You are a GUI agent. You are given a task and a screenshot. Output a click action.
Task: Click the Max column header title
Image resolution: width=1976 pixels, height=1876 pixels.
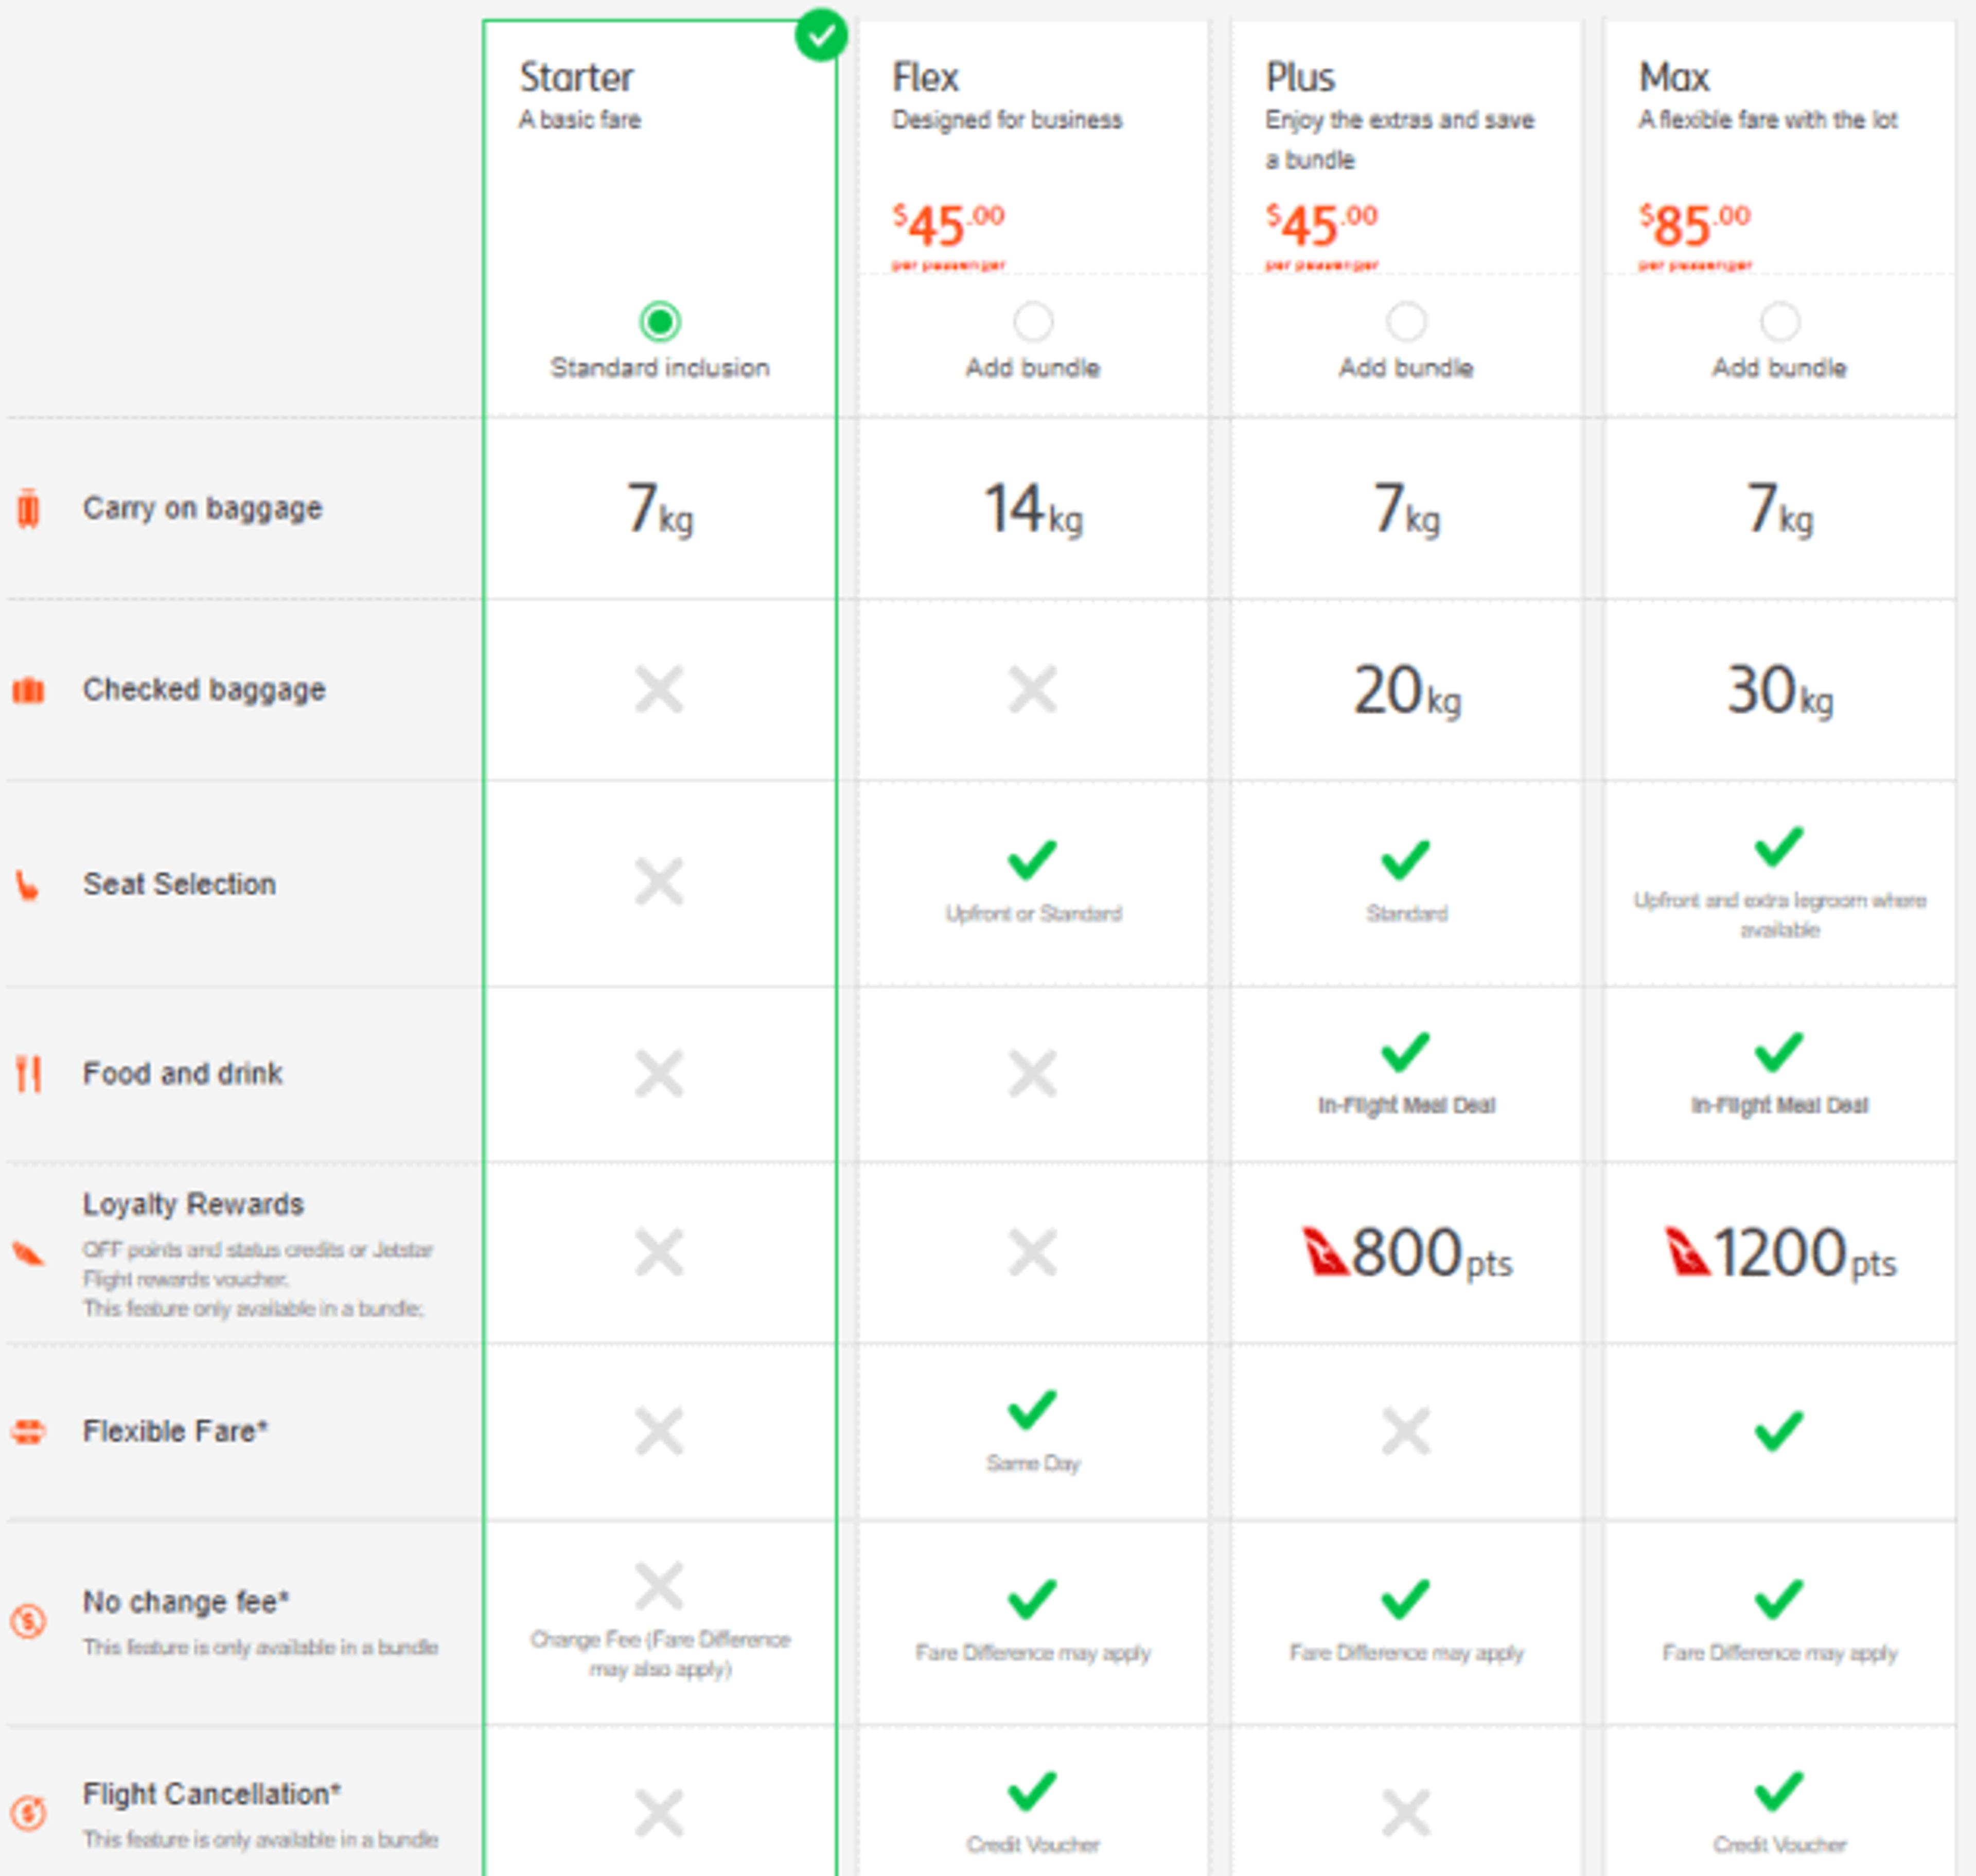[1673, 77]
